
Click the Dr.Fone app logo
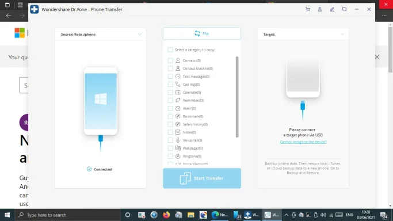[x=35, y=10]
